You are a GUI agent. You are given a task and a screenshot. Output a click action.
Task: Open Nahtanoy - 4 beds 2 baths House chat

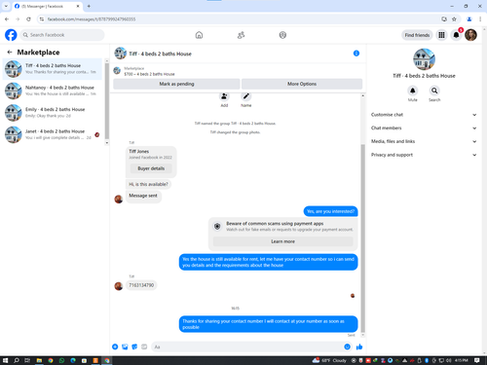(53, 91)
